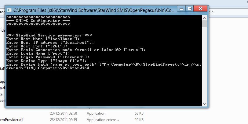This screenshot has width=248, height=124.
Task: Click the 'Enter Device Type' line
Action: [46, 61]
